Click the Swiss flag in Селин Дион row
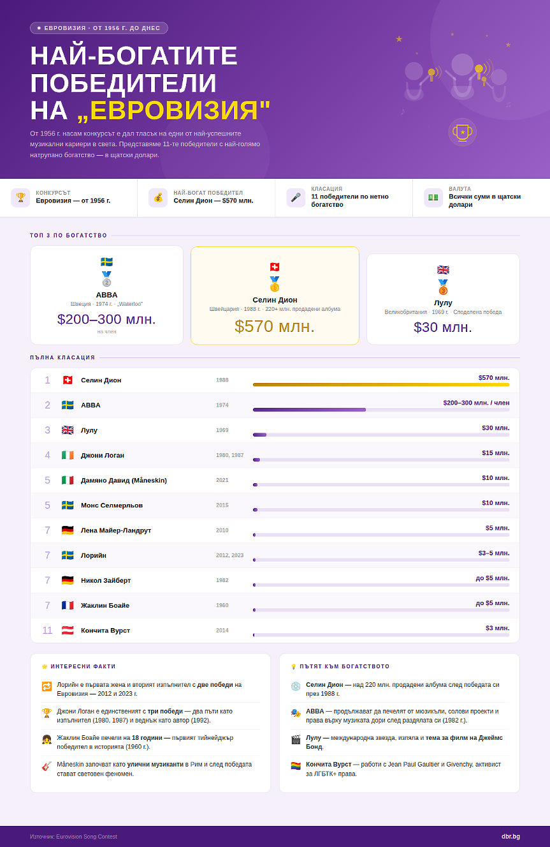This screenshot has height=847, width=550. point(68,380)
